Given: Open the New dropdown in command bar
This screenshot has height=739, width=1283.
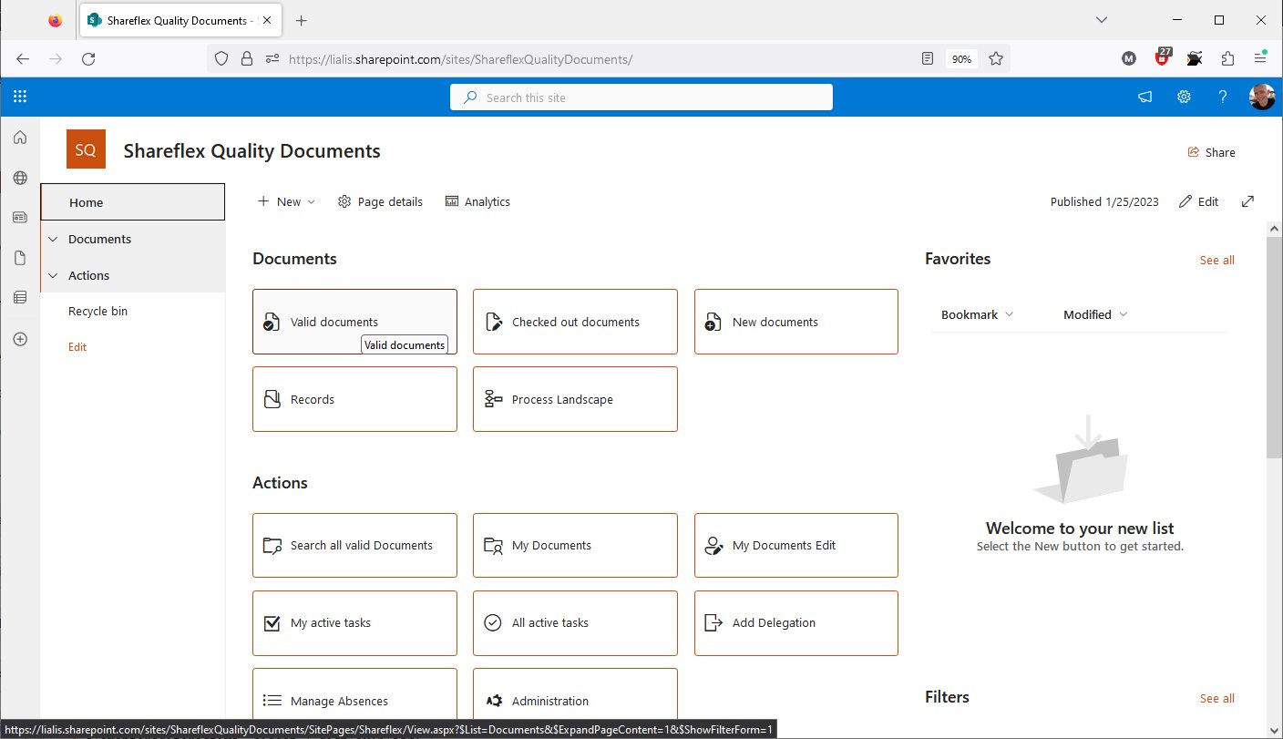Looking at the screenshot, I should pos(286,201).
